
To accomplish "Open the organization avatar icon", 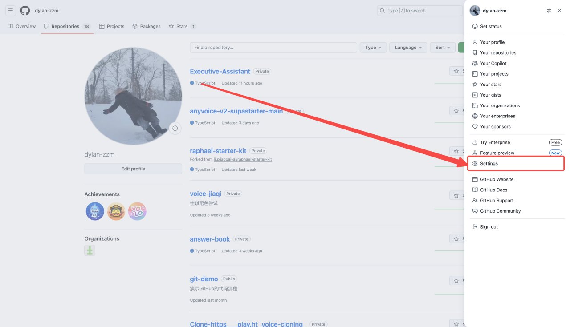I will click(90, 250).
